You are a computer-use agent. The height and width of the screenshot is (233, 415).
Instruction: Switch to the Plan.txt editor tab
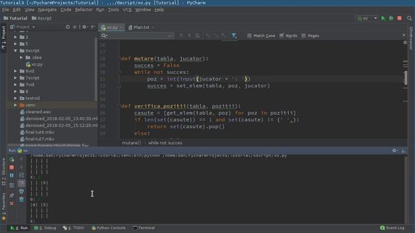141,27
